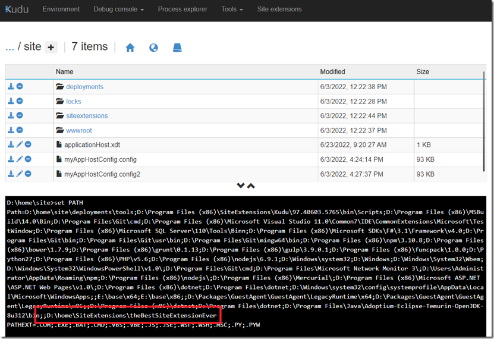Viewport: 494px width, 339px height.
Task: Download applicationHost.xdt file
Action: click(11, 145)
